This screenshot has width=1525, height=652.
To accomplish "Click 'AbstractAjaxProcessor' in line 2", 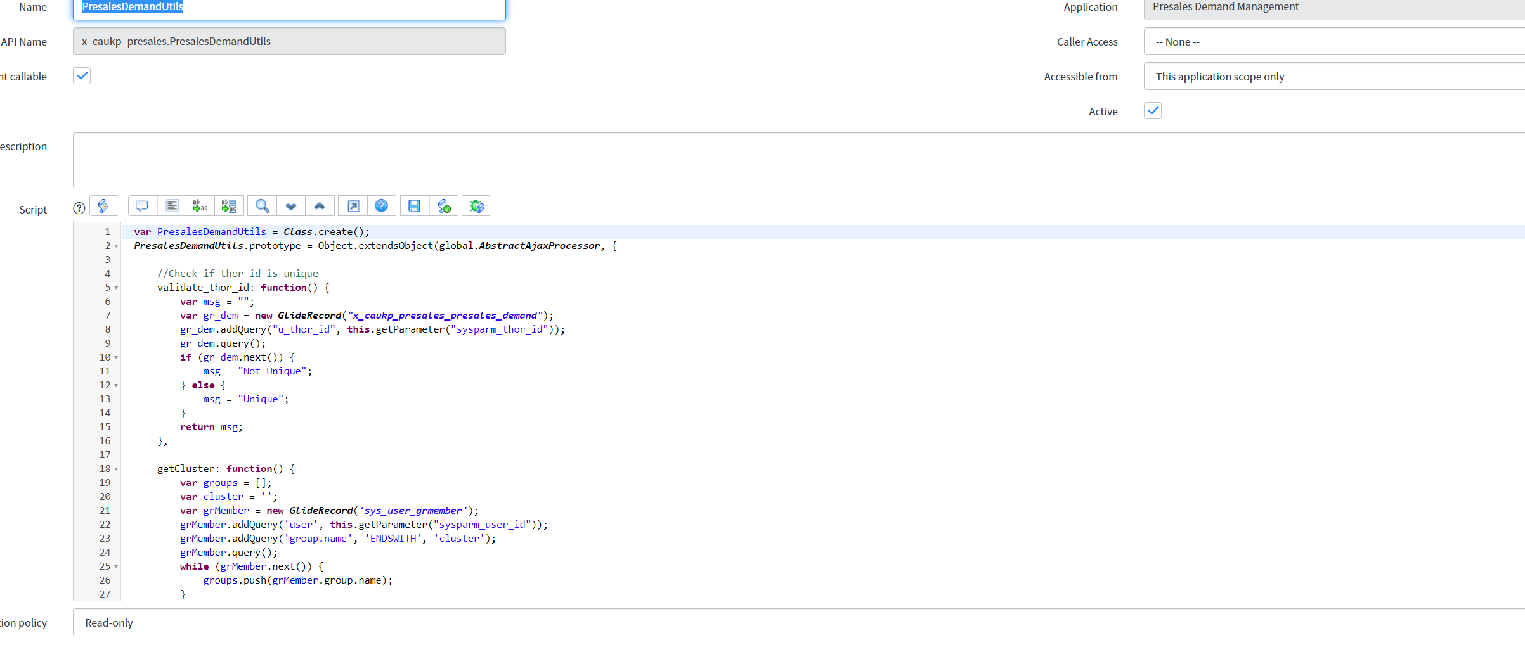I will point(540,246).
